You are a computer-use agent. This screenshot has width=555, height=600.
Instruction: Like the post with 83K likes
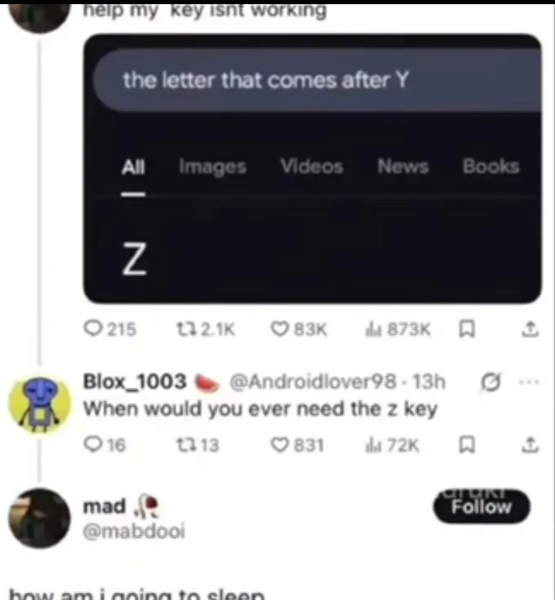(x=299, y=329)
